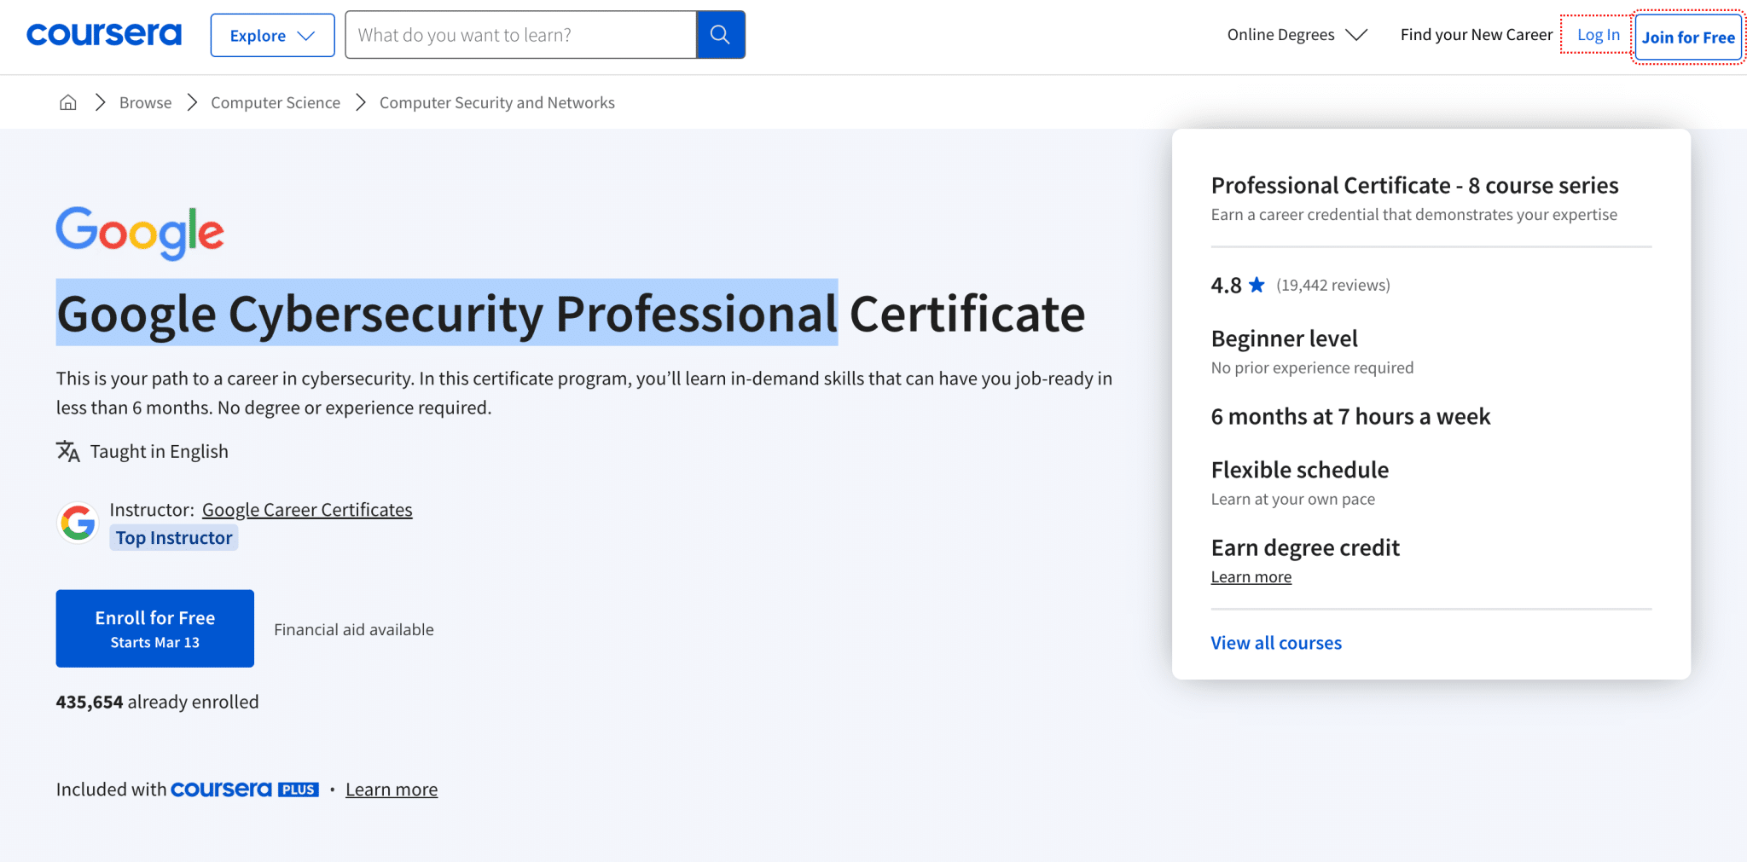This screenshot has height=862, width=1747.
Task: Click Enroll for Free button
Action: (x=154, y=628)
